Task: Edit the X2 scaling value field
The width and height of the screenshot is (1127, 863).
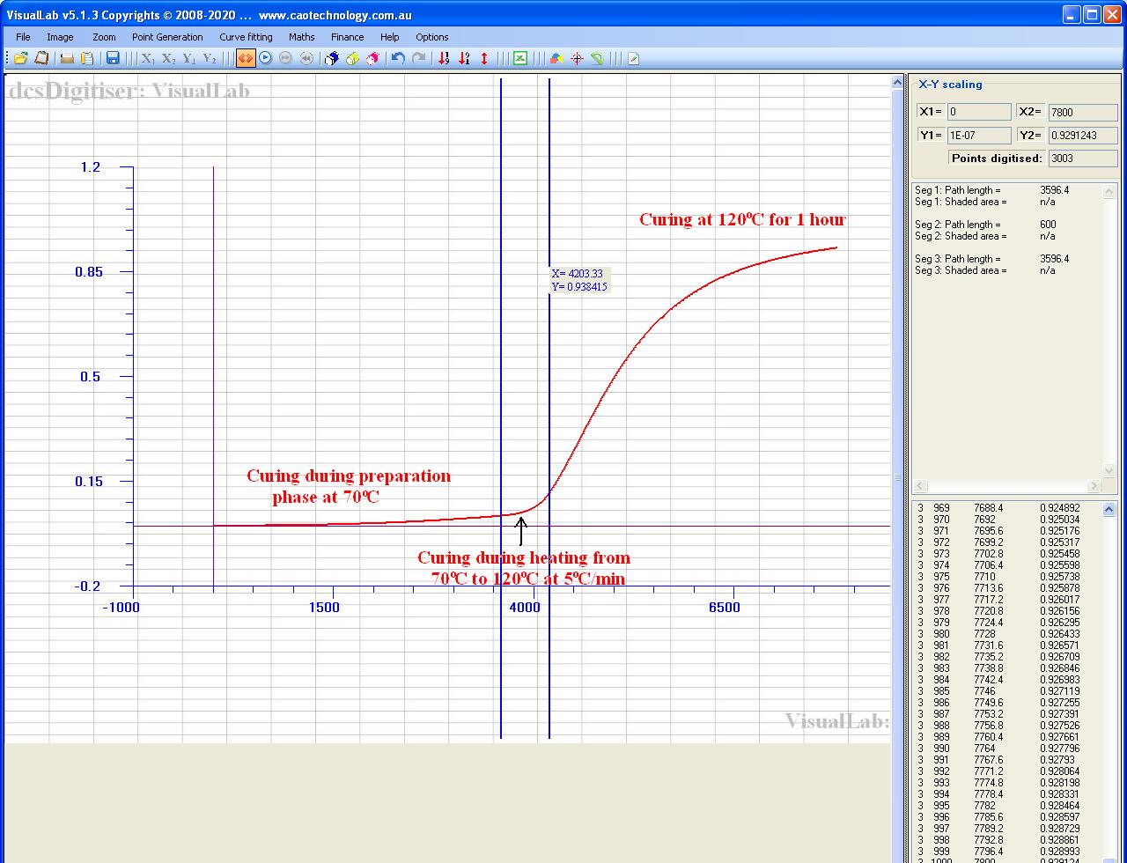Action: point(1082,112)
